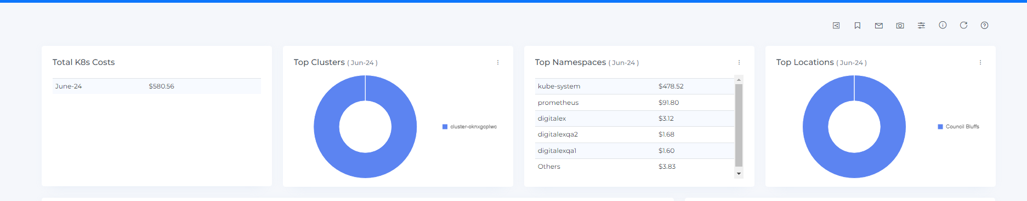The image size is (1027, 201).
Task: Refresh the dashboard data
Action: 963,25
